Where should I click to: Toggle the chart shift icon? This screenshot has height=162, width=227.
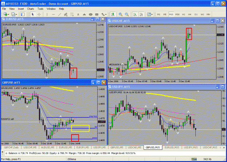click(141, 14)
